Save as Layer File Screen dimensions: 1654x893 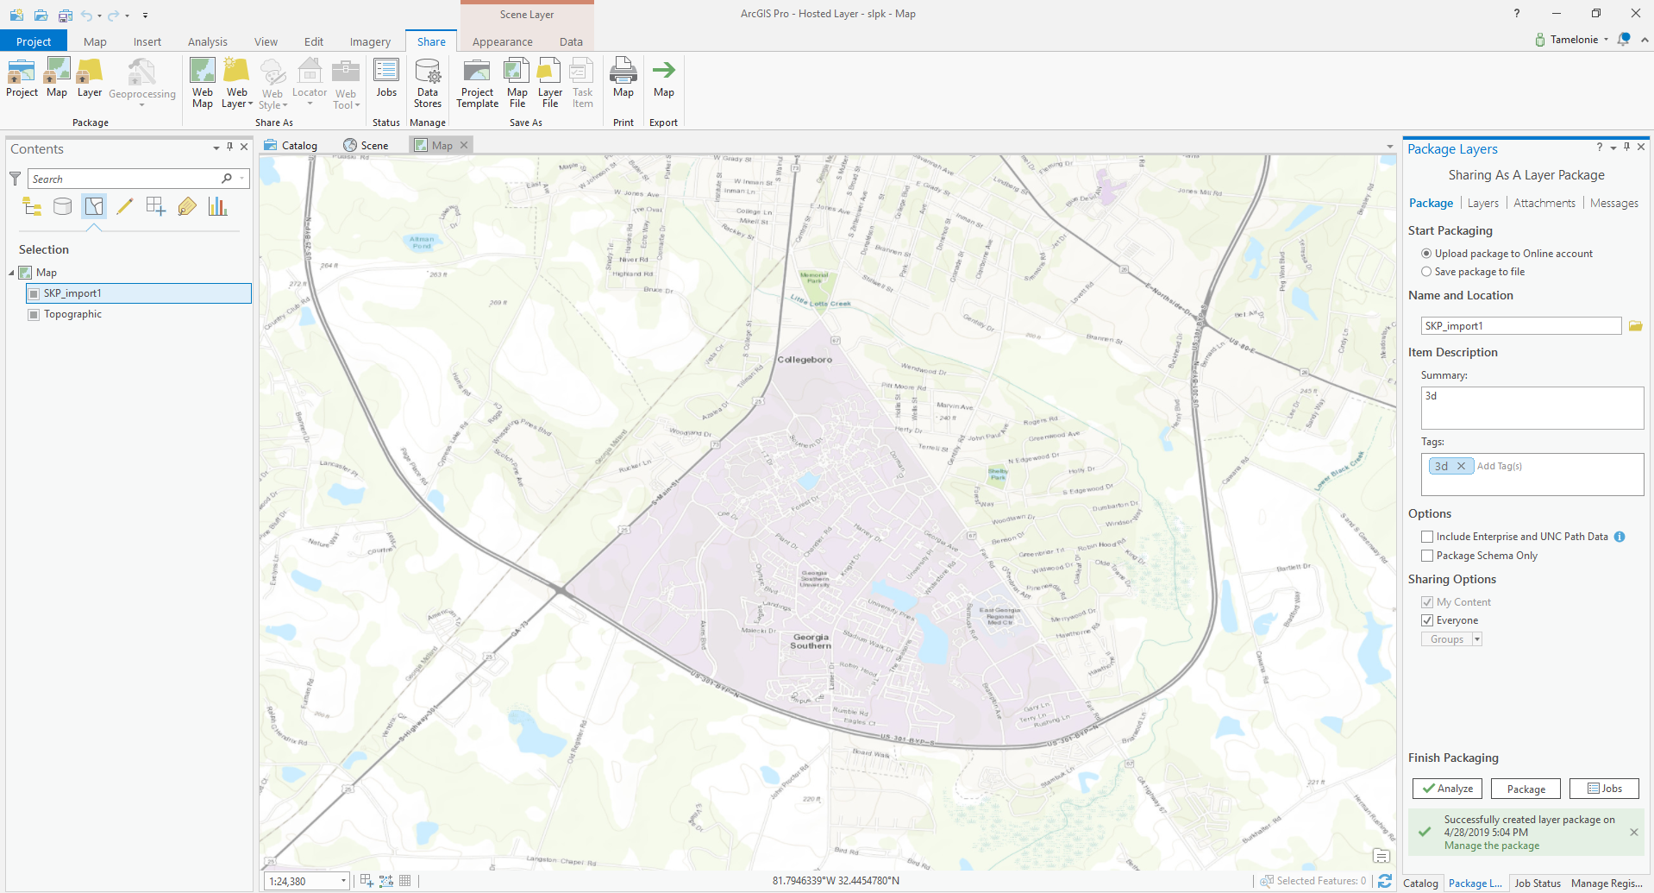point(550,83)
